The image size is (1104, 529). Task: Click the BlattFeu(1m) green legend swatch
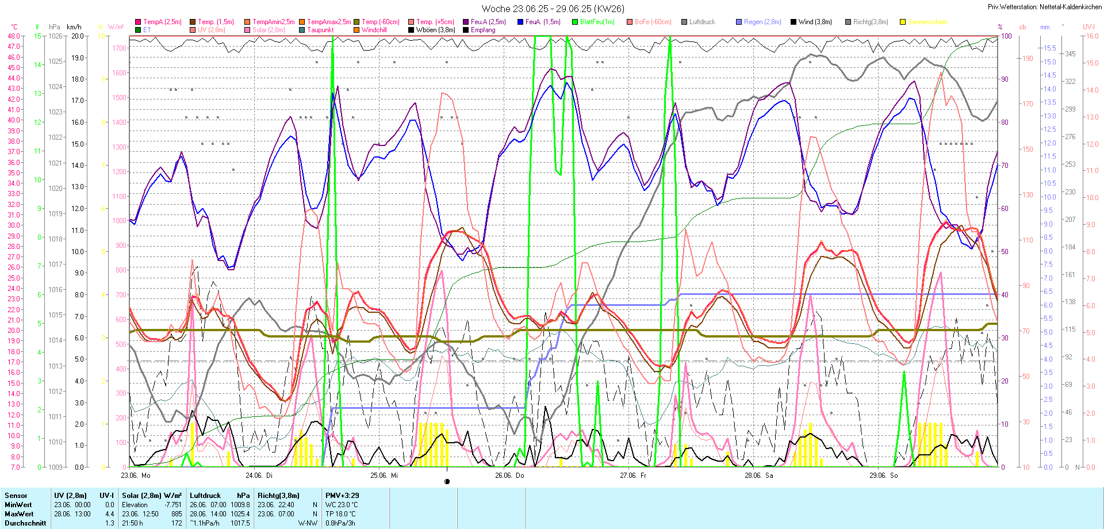coord(575,22)
